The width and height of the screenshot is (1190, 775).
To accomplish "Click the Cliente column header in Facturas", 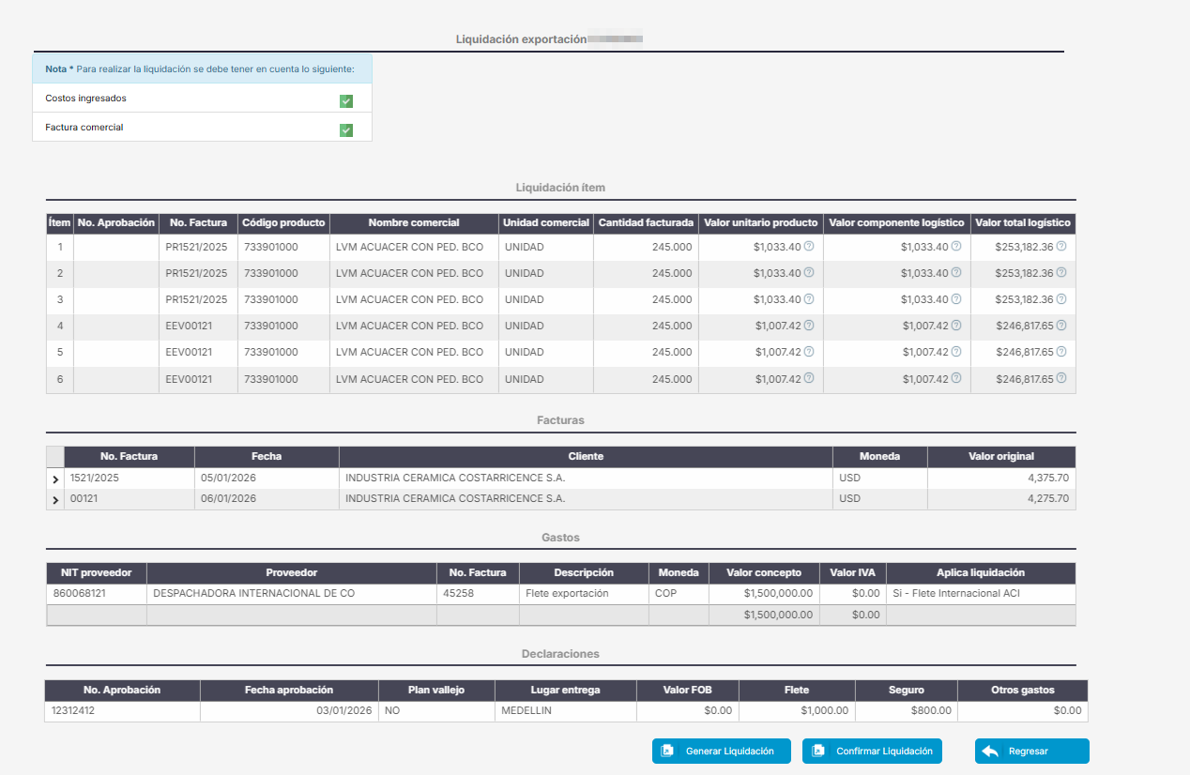I will [586, 457].
